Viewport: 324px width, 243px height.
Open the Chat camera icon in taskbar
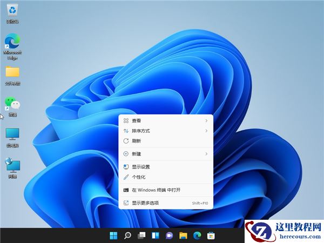169,235
